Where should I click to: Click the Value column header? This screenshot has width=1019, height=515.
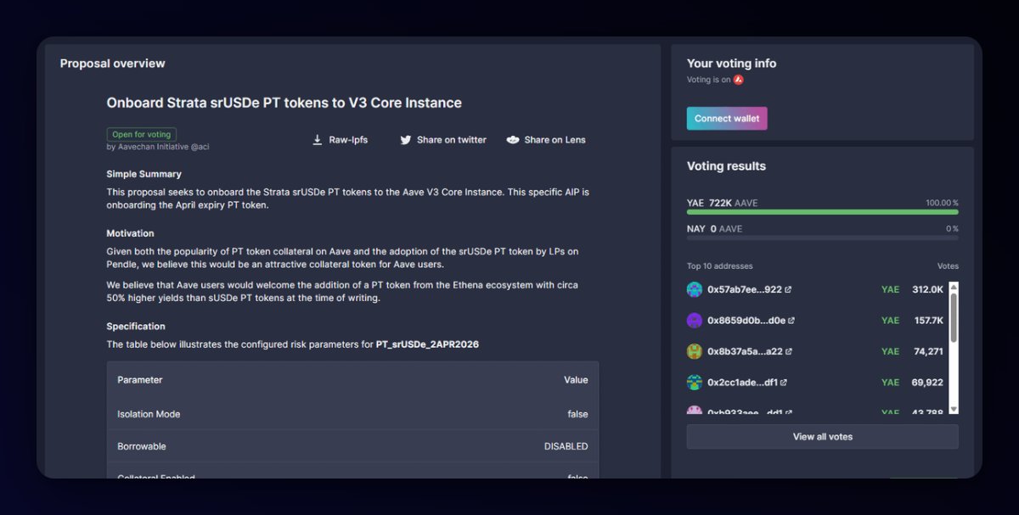[x=576, y=380]
